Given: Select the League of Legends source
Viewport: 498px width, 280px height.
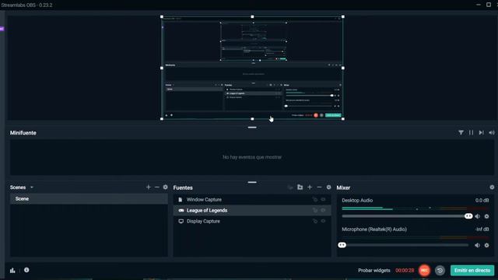Looking at the screenshot, I should 252,211.
